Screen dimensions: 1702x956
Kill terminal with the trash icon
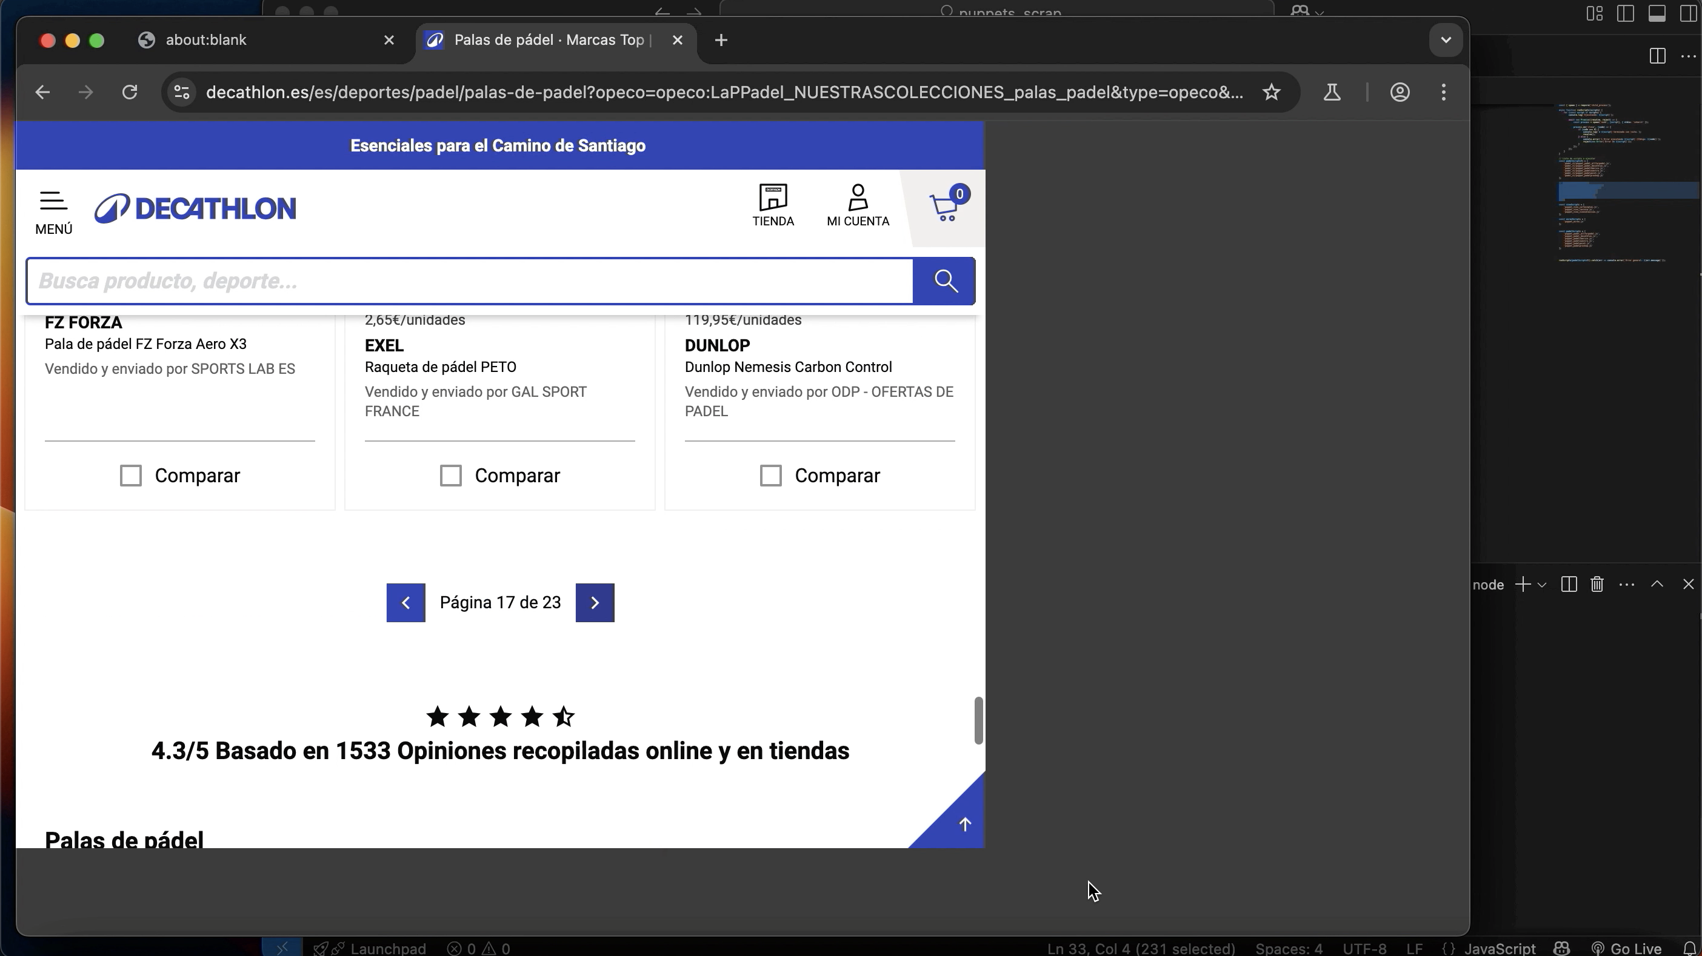click(x=1598, y=585)
